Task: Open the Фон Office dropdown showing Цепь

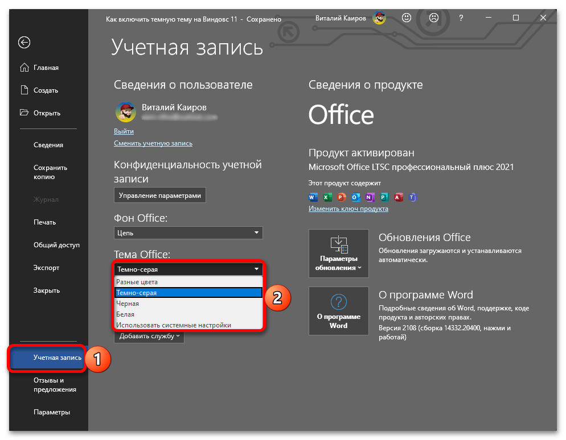Action: coord(188,233)
